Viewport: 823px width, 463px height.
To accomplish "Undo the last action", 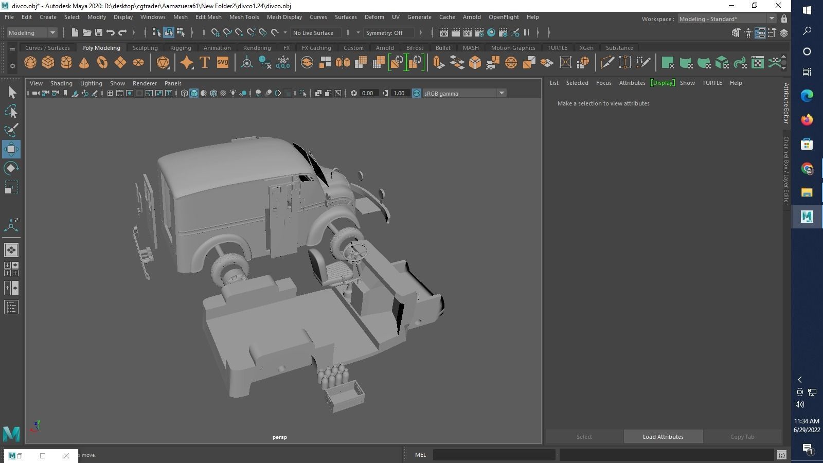I will [x=111, y=33].
